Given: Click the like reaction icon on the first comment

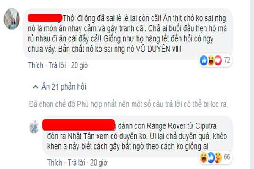Looking at the screenshot, I should click(204, 60).
